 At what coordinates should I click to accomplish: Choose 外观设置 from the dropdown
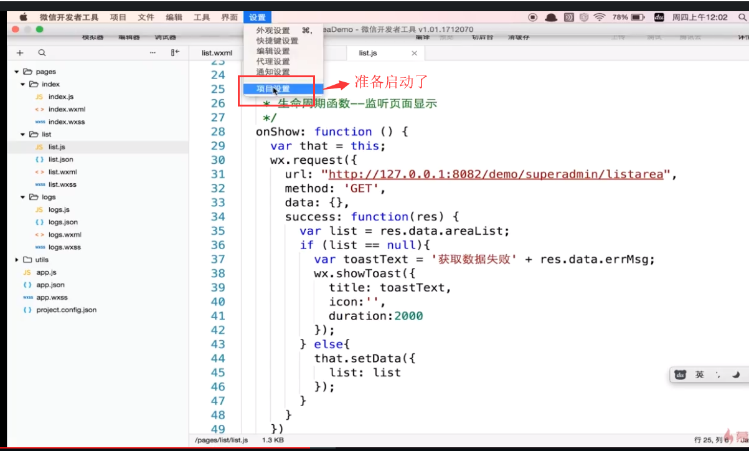[283, 31]
